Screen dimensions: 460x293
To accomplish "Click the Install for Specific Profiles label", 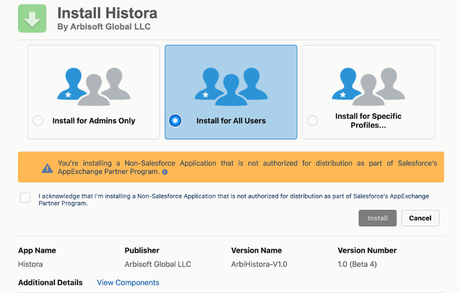I will 368,121.
